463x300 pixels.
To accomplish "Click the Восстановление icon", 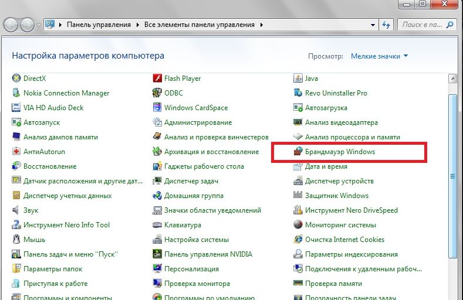I will coord(16,166).
